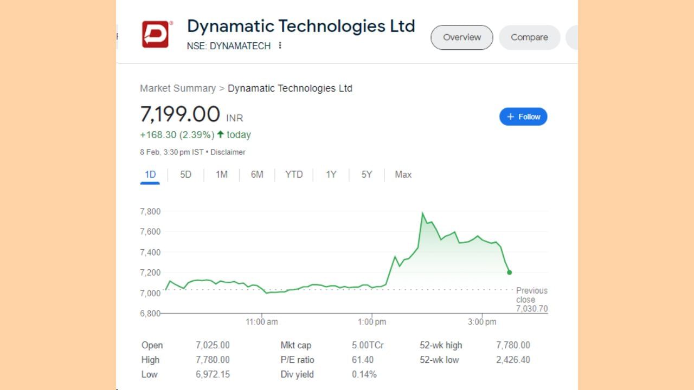Screen dimensions: 694x390
Task: Click the High value 7,780.00 beside Open column
Action: [x=213, y=360]
